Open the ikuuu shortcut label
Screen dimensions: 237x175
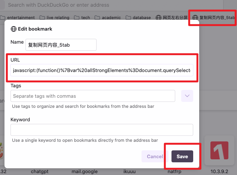(130, 171)
